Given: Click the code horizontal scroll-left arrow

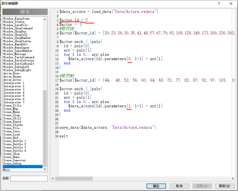Looking at the screenshot, I should 53,179.
